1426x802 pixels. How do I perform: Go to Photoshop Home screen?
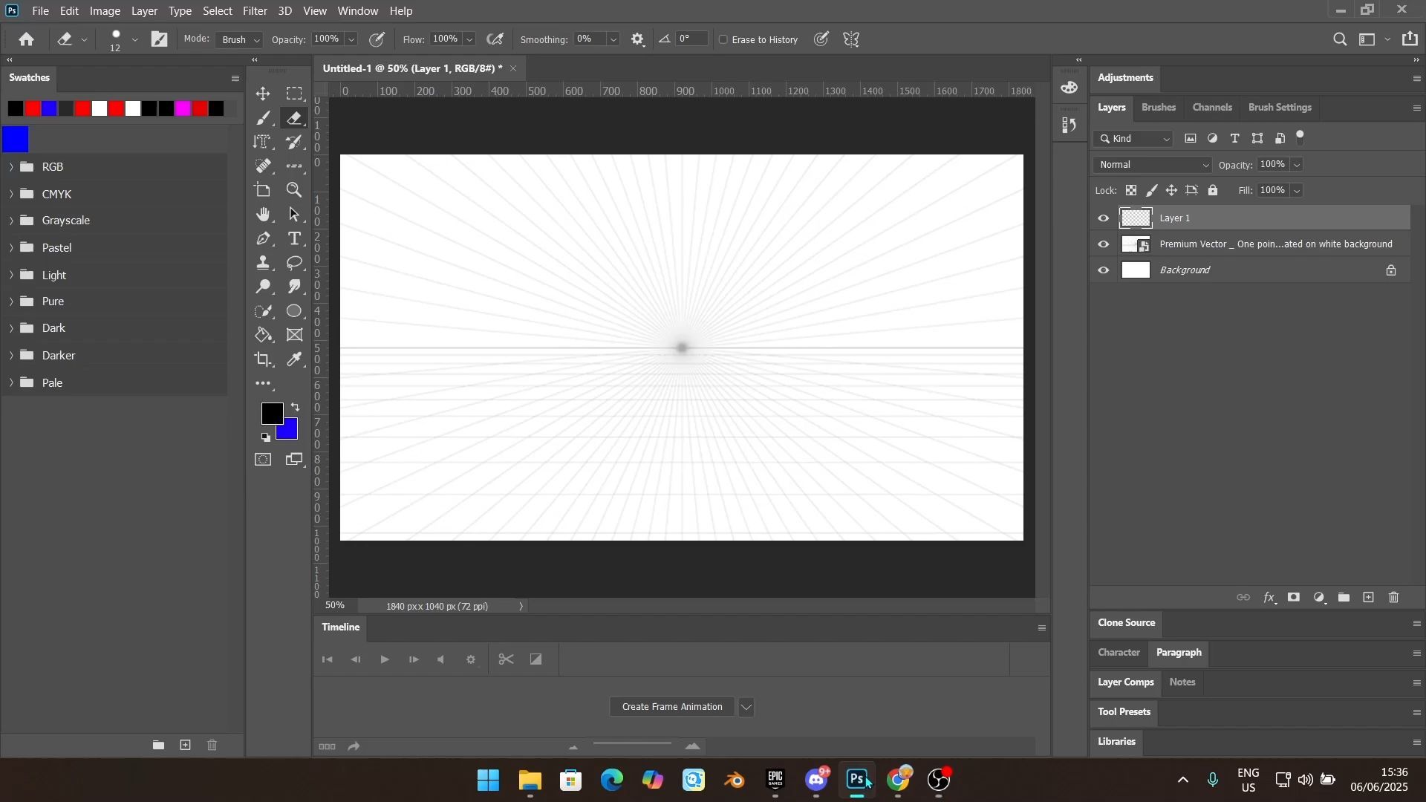pyautogui.click(x=27, y=39)
